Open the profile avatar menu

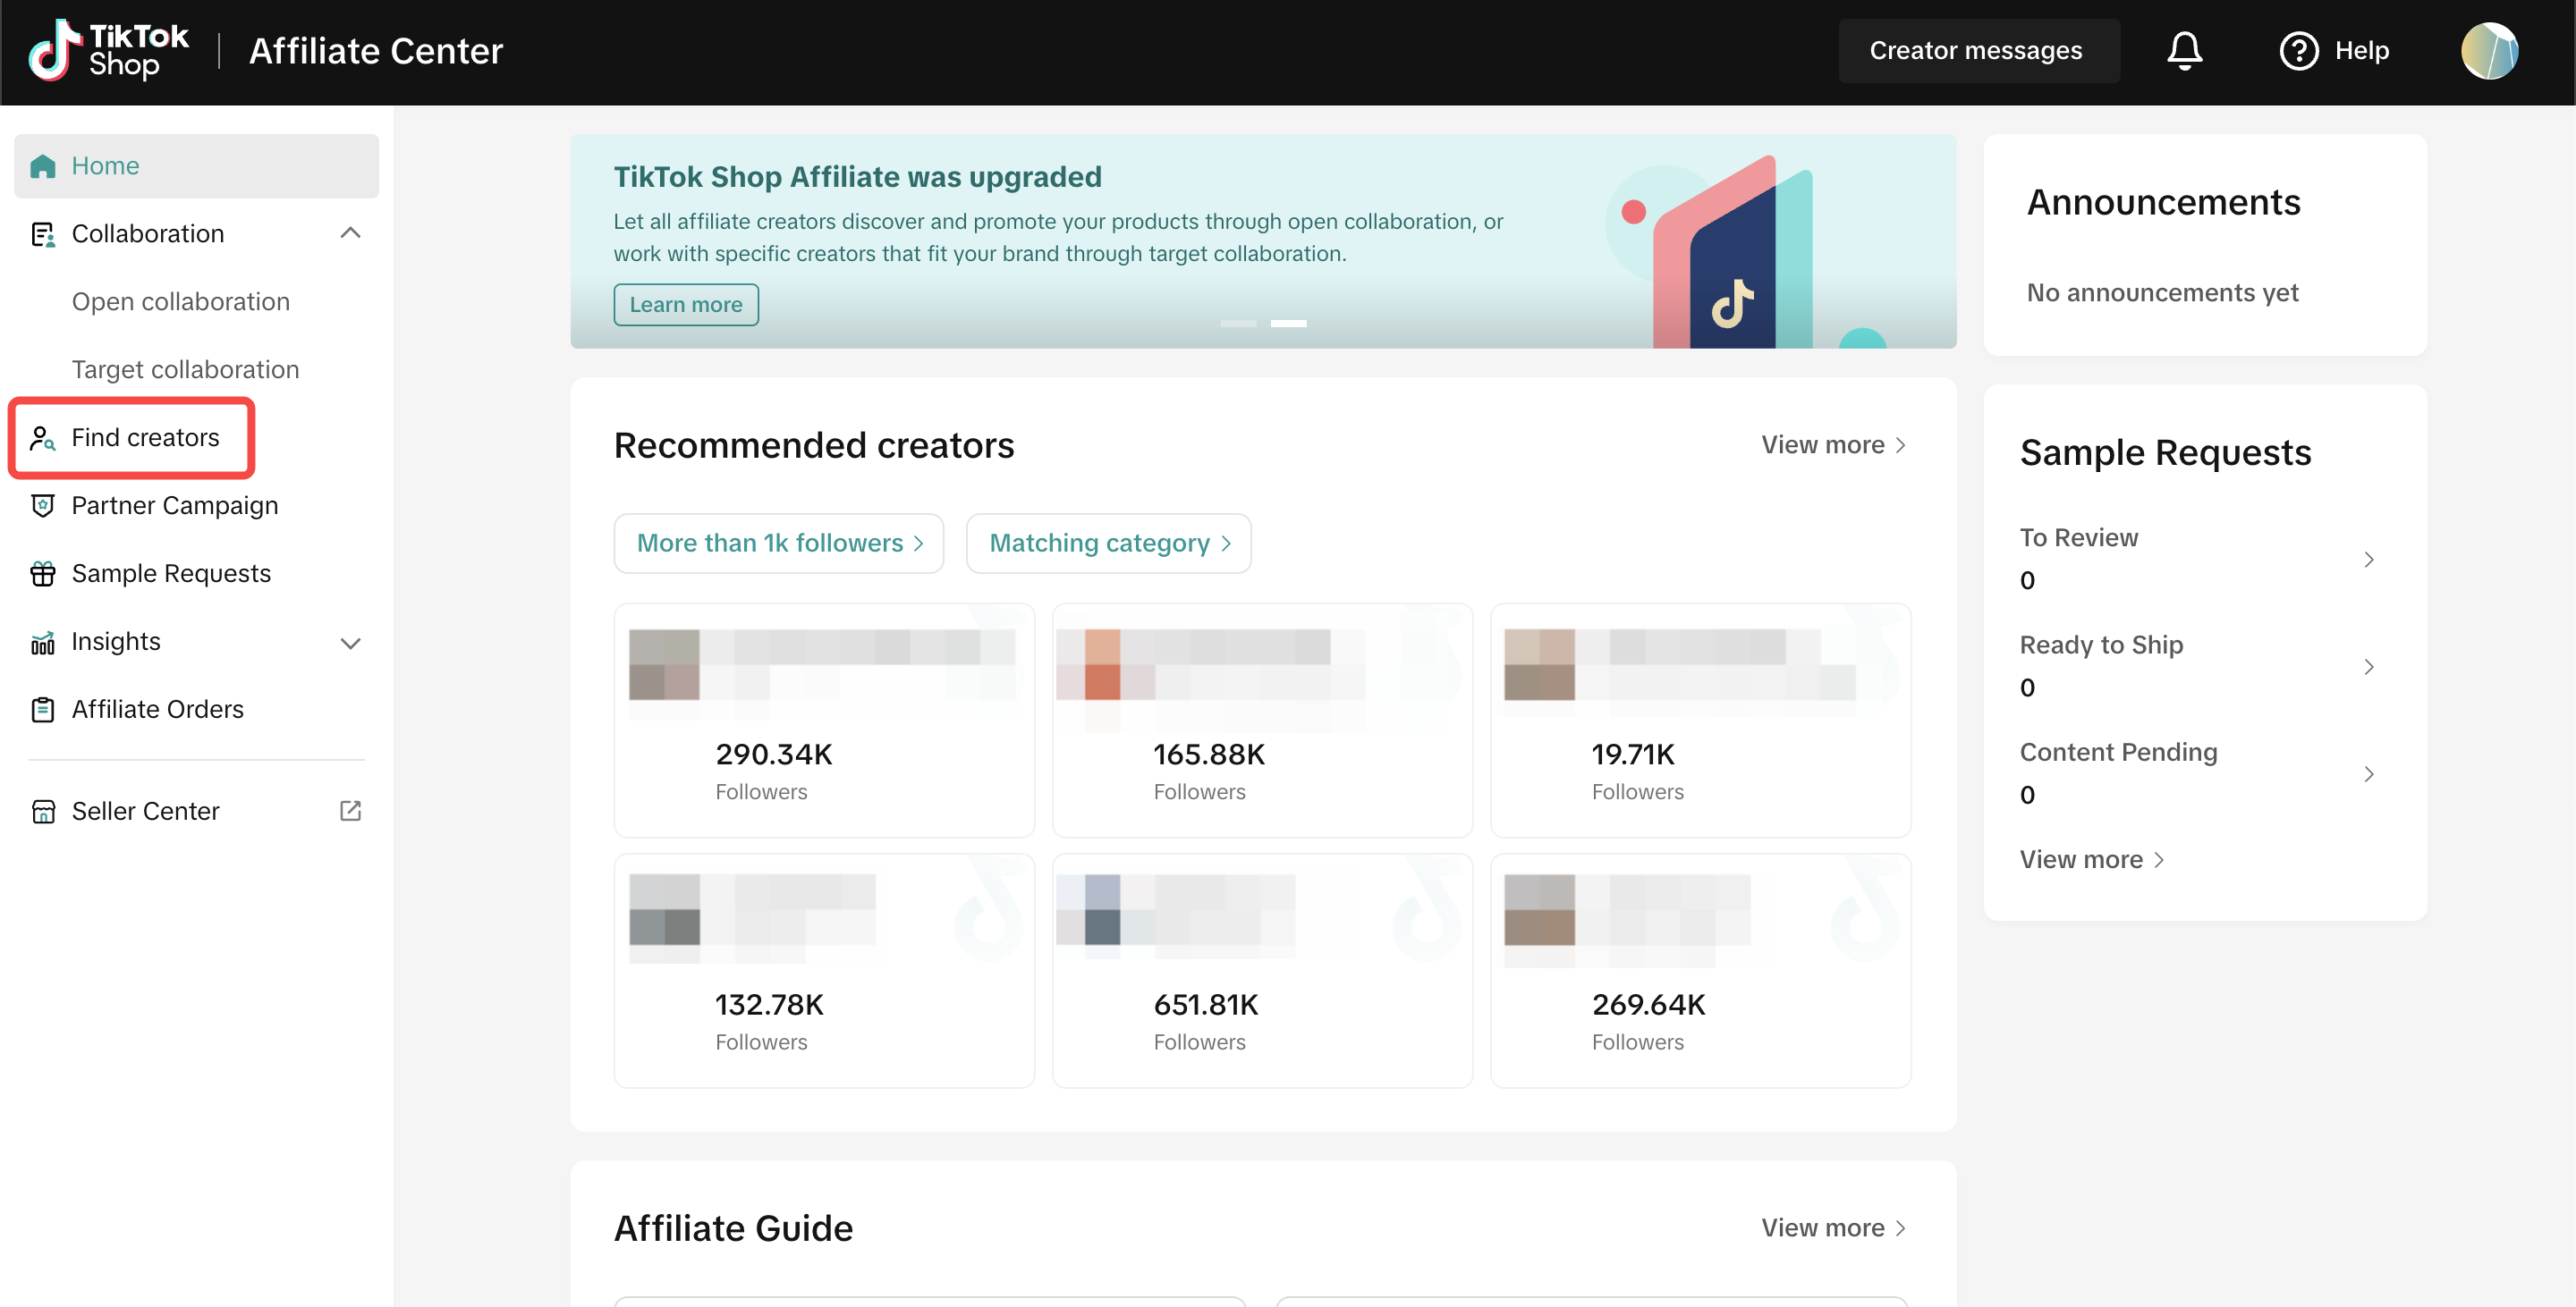point(2488,51)
